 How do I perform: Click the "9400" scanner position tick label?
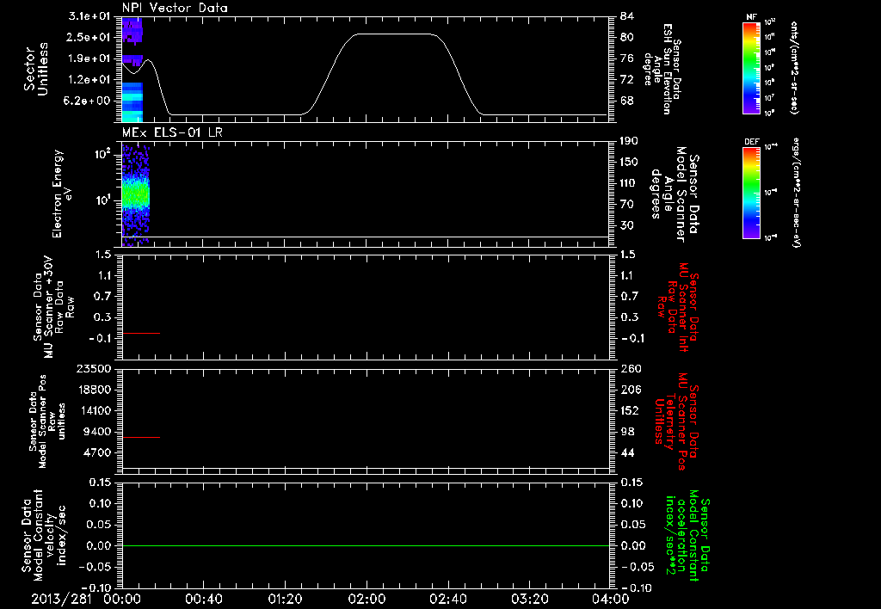pos(98,432)
